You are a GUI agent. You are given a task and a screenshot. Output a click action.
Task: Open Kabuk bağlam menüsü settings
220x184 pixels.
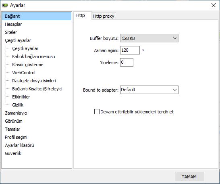click(x=33, y=56)
